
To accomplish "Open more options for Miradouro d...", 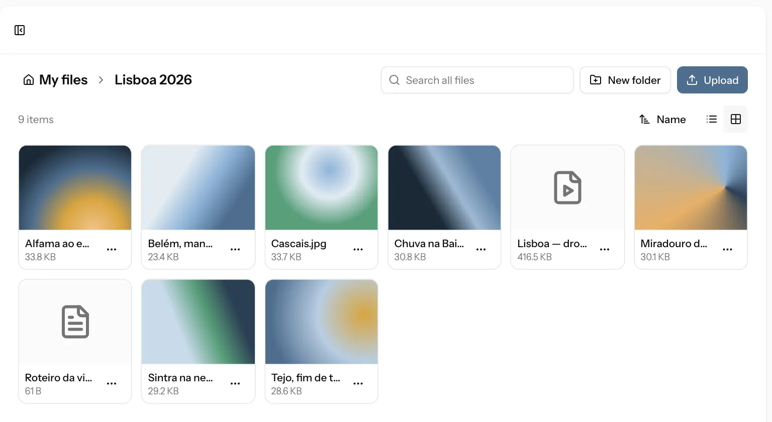I will (x=727, y=250).
